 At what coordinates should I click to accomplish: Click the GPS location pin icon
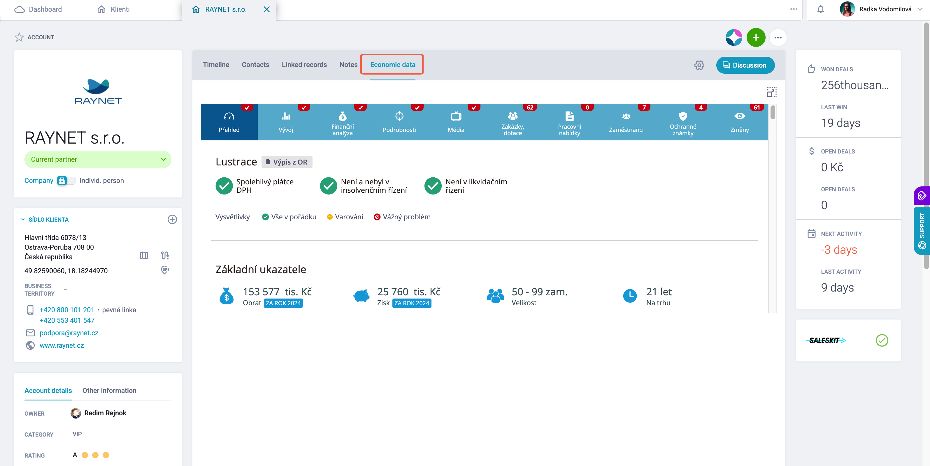165,270
